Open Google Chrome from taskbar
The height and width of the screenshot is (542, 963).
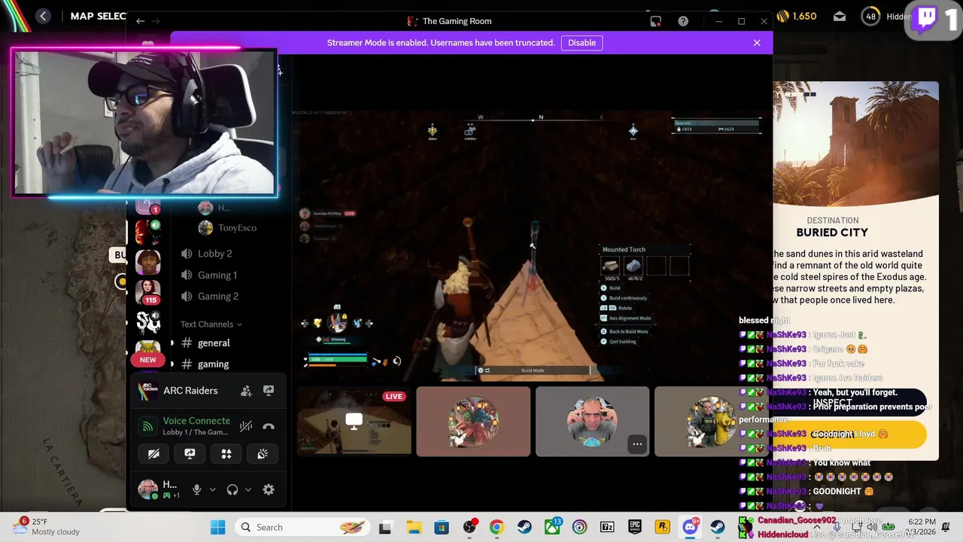coord(497,527)
